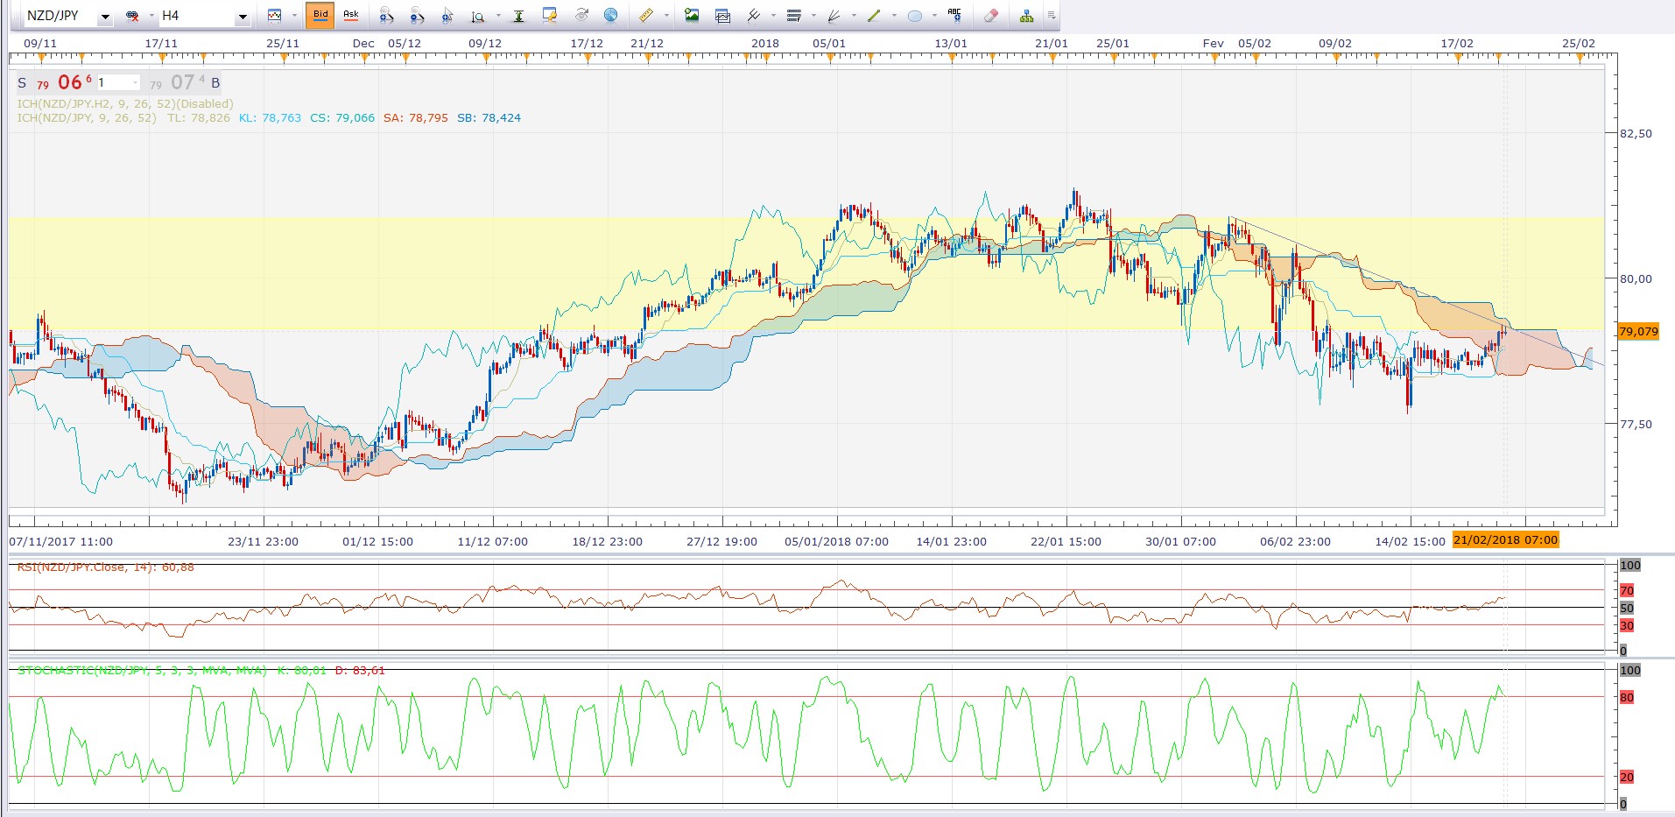This screenshot has width=1675, height=817.
Task: Select the ellipse shape drawing tool
Action: tap(915, 16)
